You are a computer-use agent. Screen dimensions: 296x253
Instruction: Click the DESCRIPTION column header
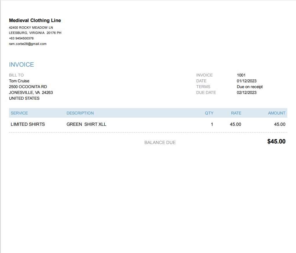coord(80,113)
